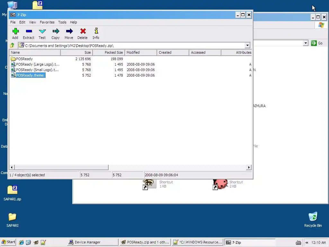This screenshot has width=329, height=247.
Task: Sort by Size column header
Action: [76, 52]
